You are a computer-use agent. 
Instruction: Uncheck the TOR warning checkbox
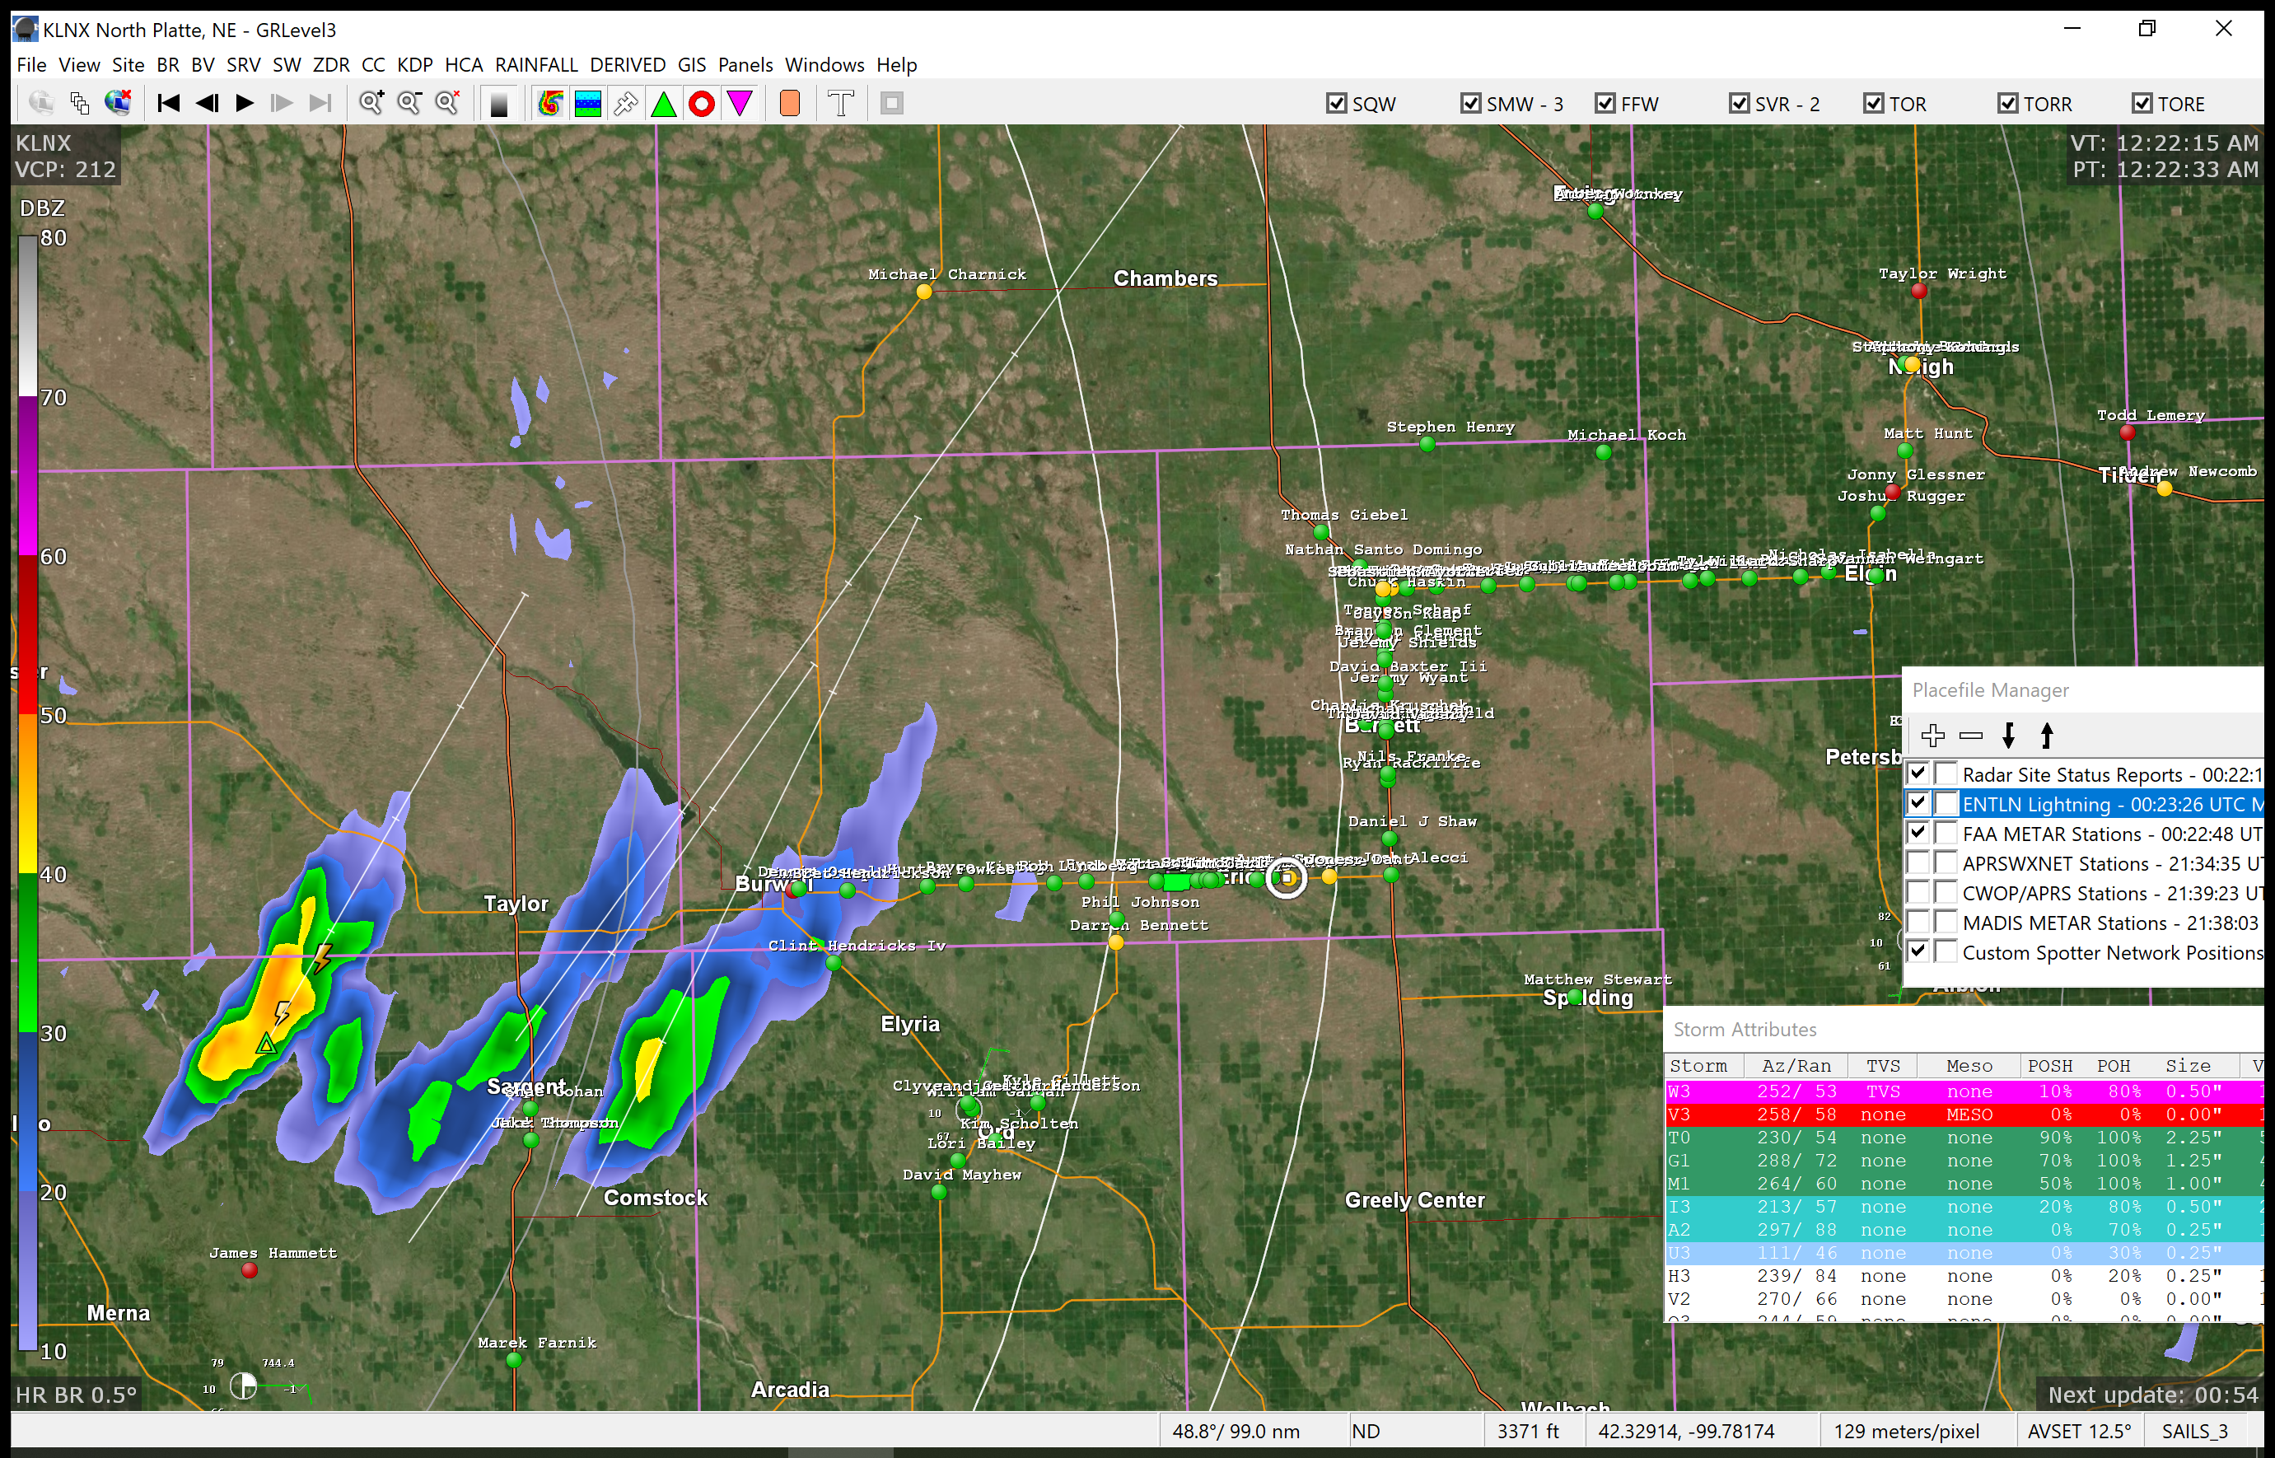(1873, 103)
